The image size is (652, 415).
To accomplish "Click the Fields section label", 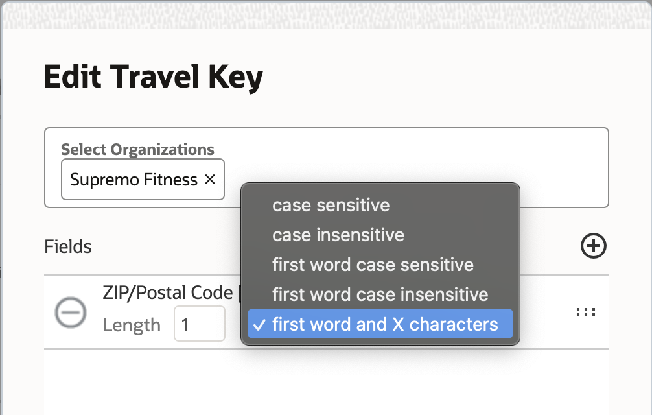I will 68,247.
